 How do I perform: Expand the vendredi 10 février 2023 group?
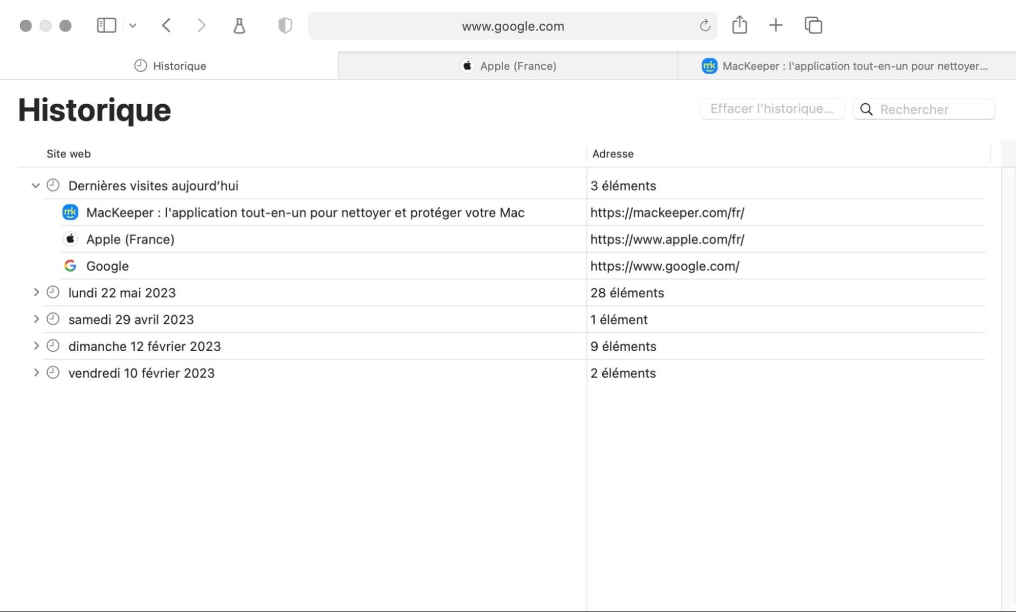(x=36, y=373)
